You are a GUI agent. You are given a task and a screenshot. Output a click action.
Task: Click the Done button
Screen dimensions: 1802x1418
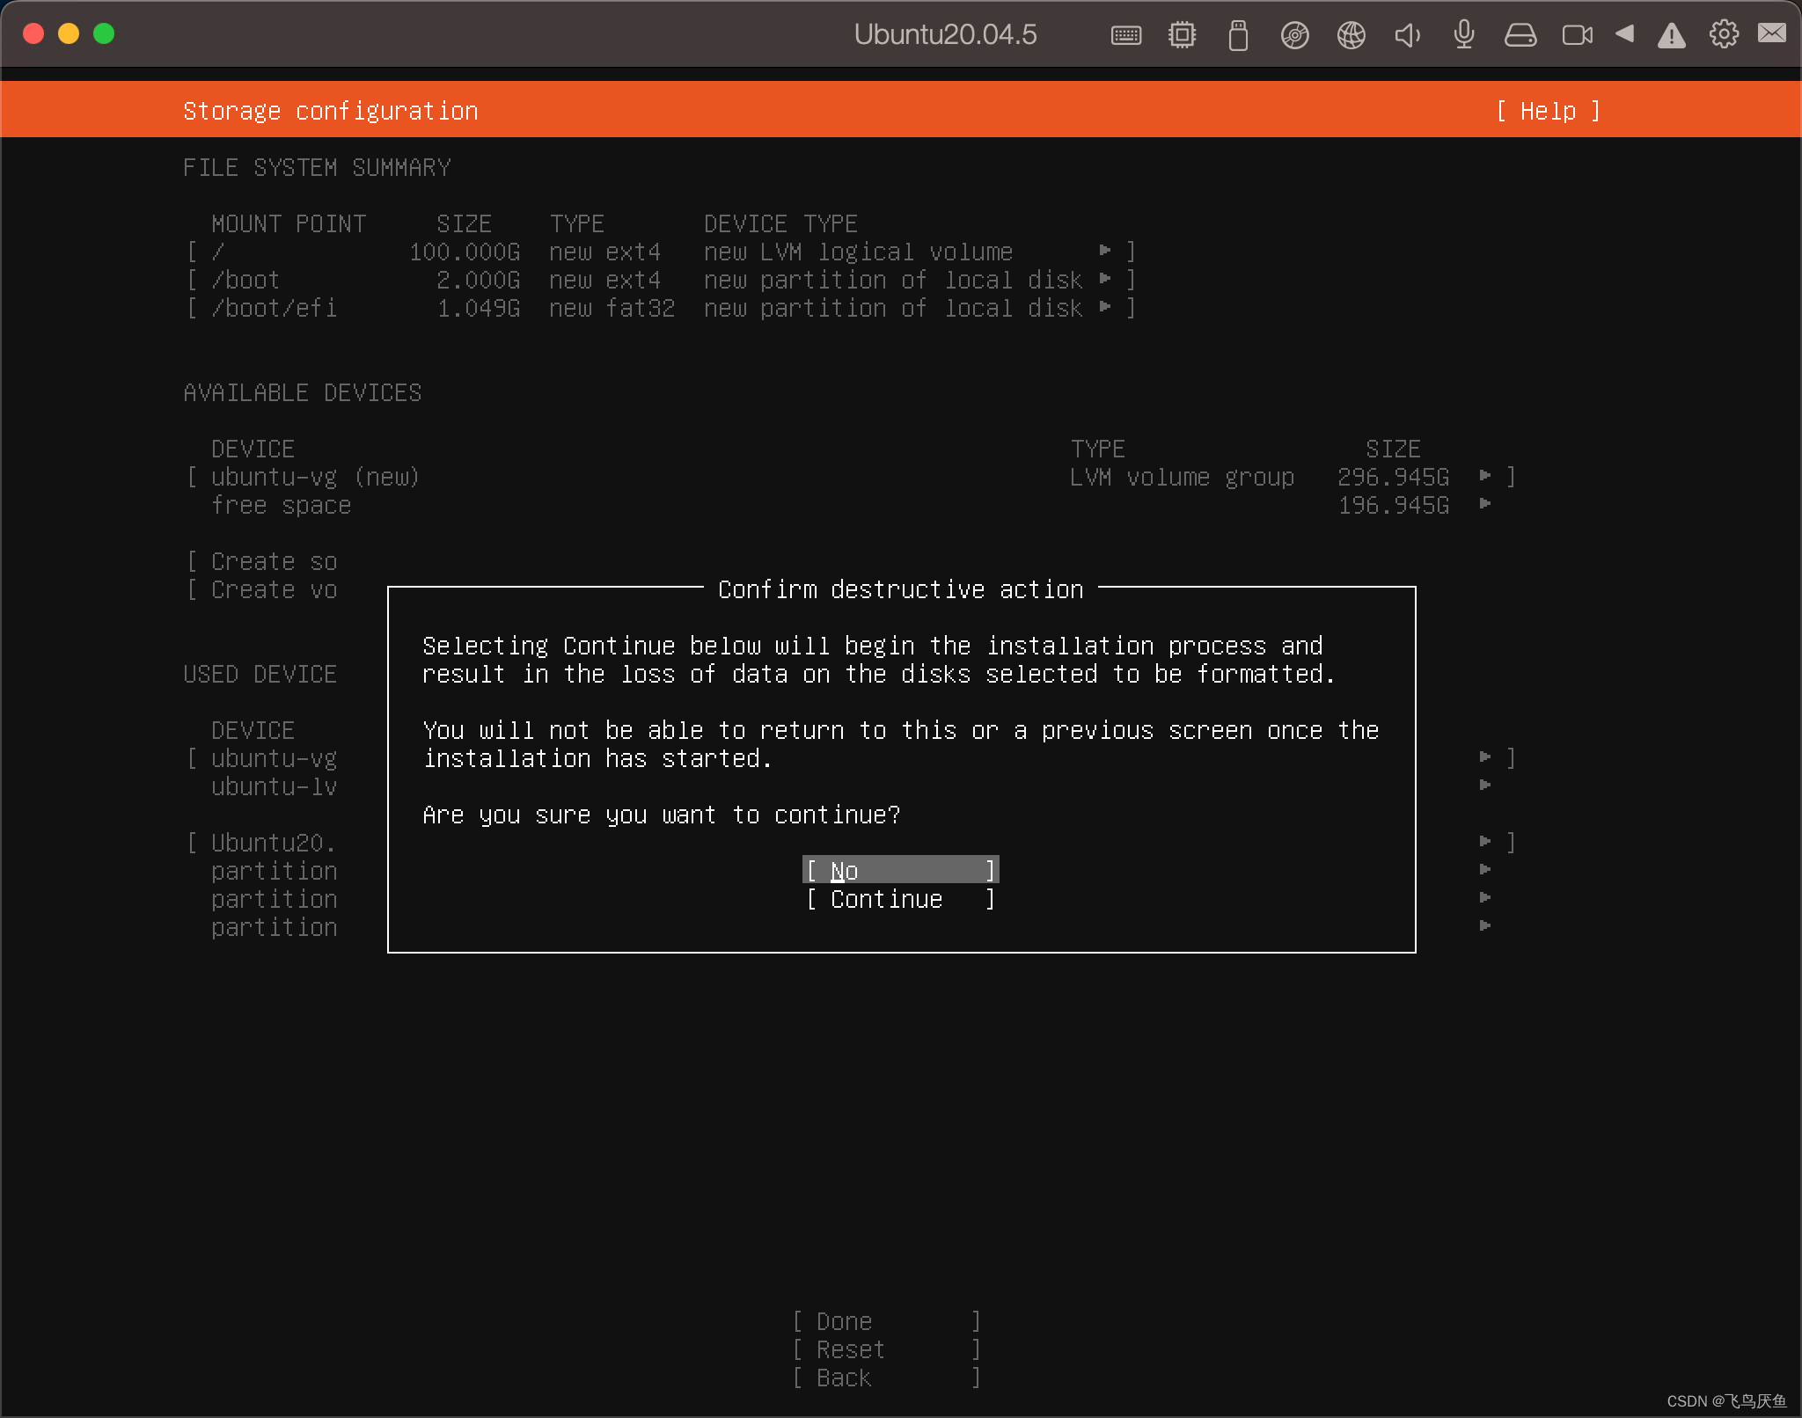[x=887, y=1321]
